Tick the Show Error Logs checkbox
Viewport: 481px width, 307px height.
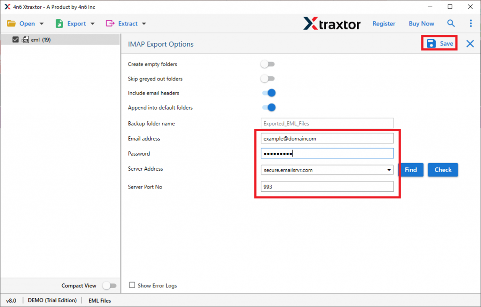point(132,285)
